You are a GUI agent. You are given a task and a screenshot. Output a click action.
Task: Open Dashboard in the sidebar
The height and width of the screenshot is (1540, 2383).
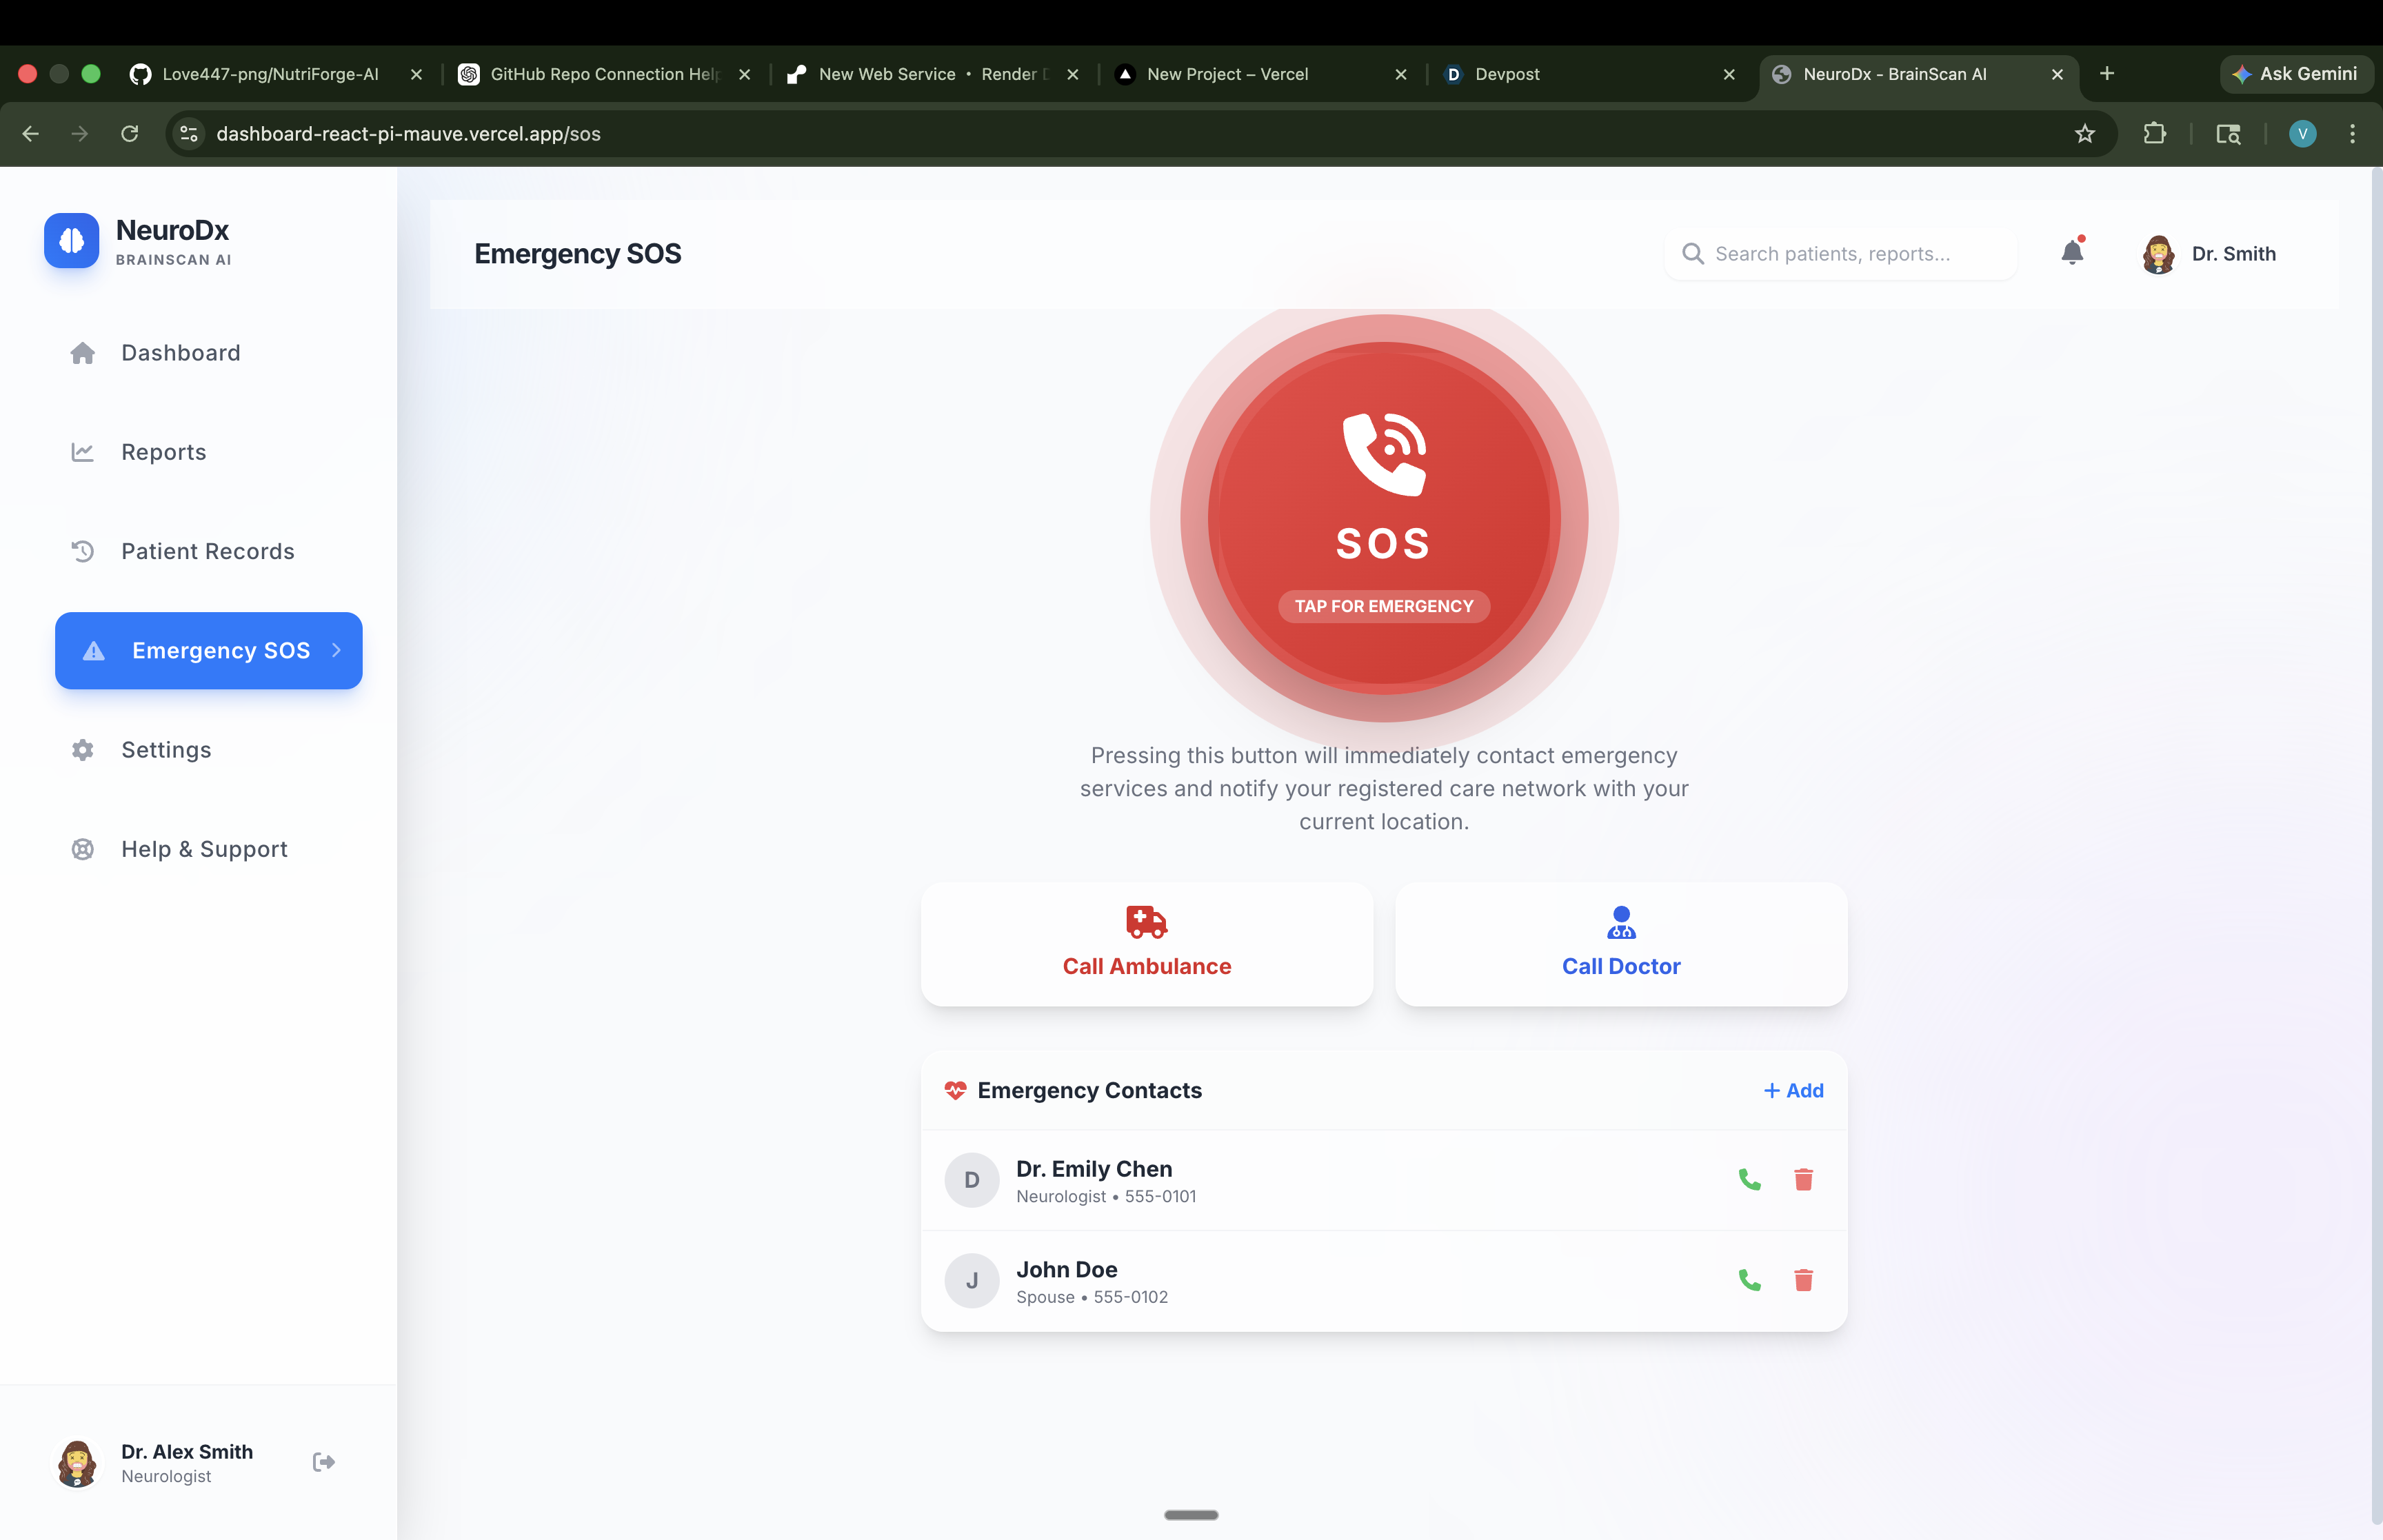[180, 353]
